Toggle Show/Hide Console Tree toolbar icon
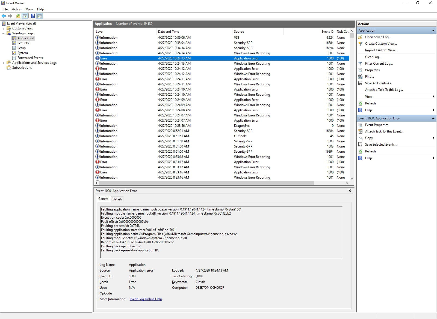The image size is (437, 319). 25,16
